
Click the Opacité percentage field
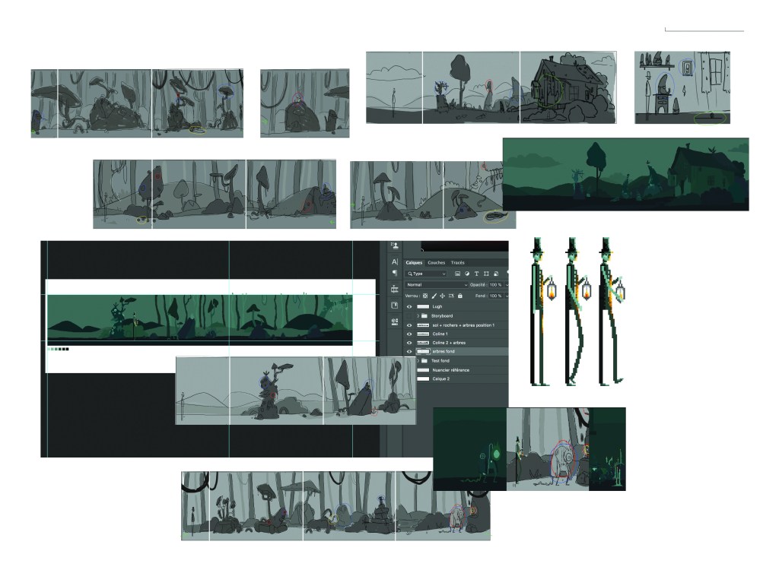tap(497, 284)
